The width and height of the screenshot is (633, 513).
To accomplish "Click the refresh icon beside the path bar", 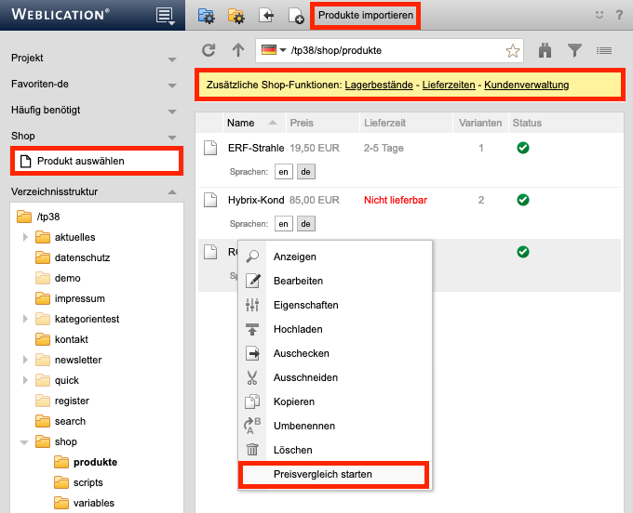I will [x=209, y=50].
